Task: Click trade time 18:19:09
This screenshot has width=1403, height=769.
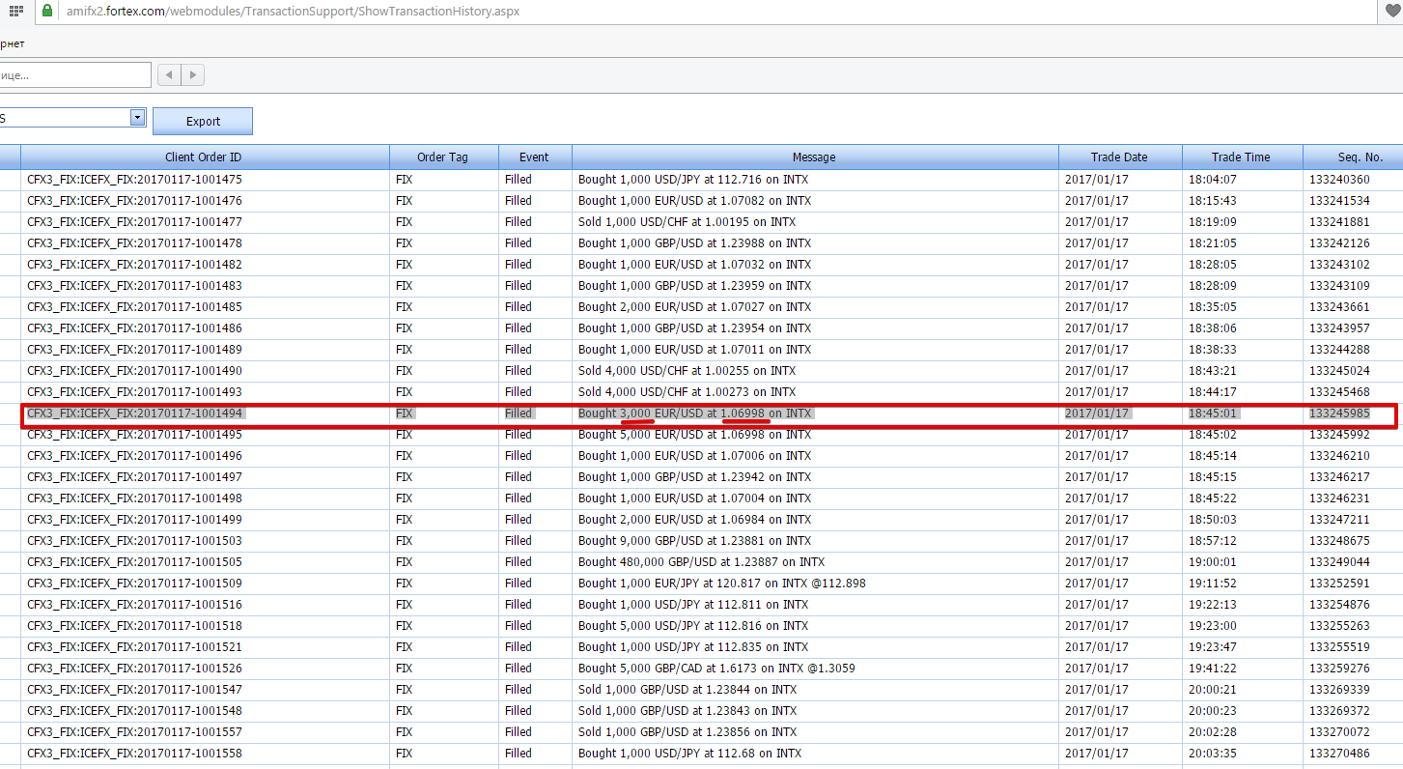Action: pos(1213,222)
